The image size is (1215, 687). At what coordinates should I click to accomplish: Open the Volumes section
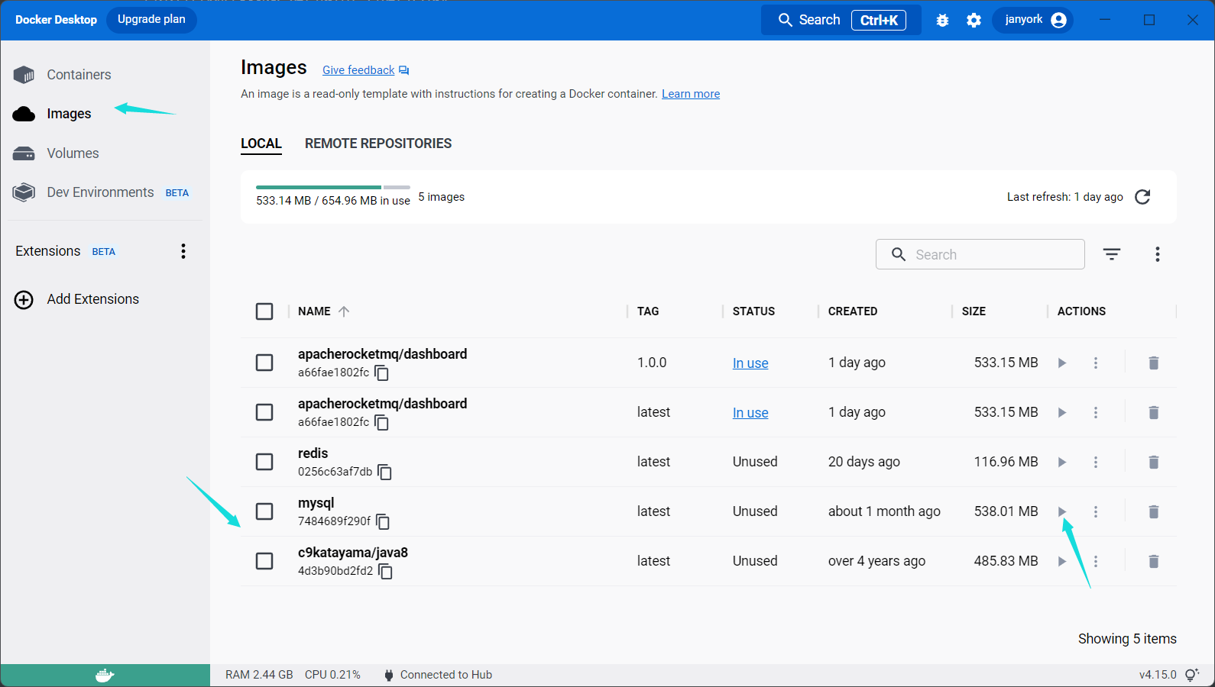(x=57, y=153)
